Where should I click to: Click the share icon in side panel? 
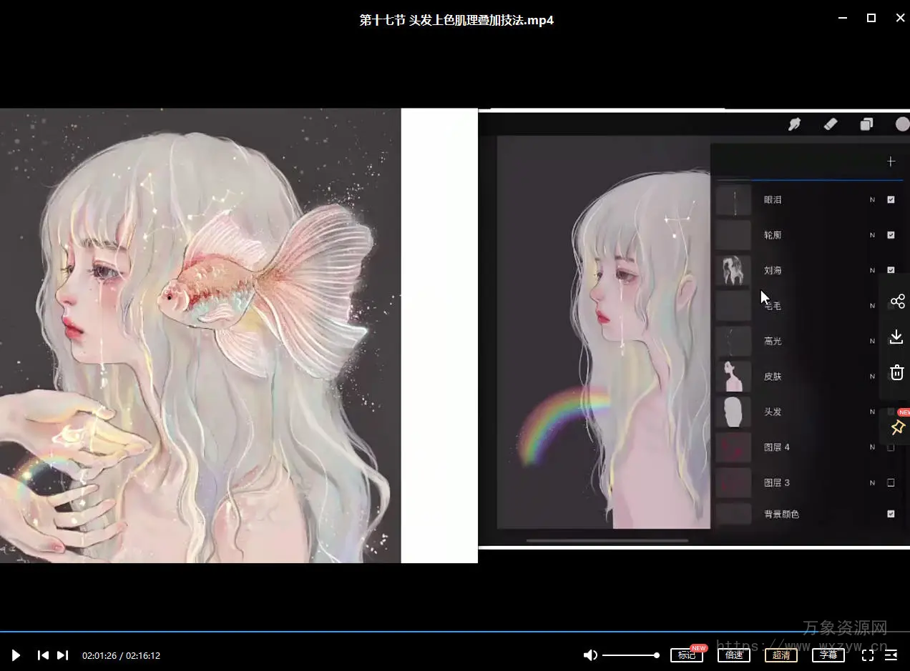tap(897, 302)
